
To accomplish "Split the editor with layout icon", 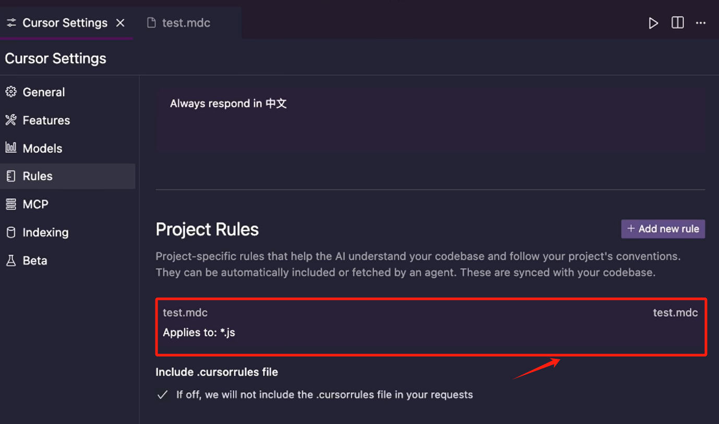I will (x=677, y=22).
